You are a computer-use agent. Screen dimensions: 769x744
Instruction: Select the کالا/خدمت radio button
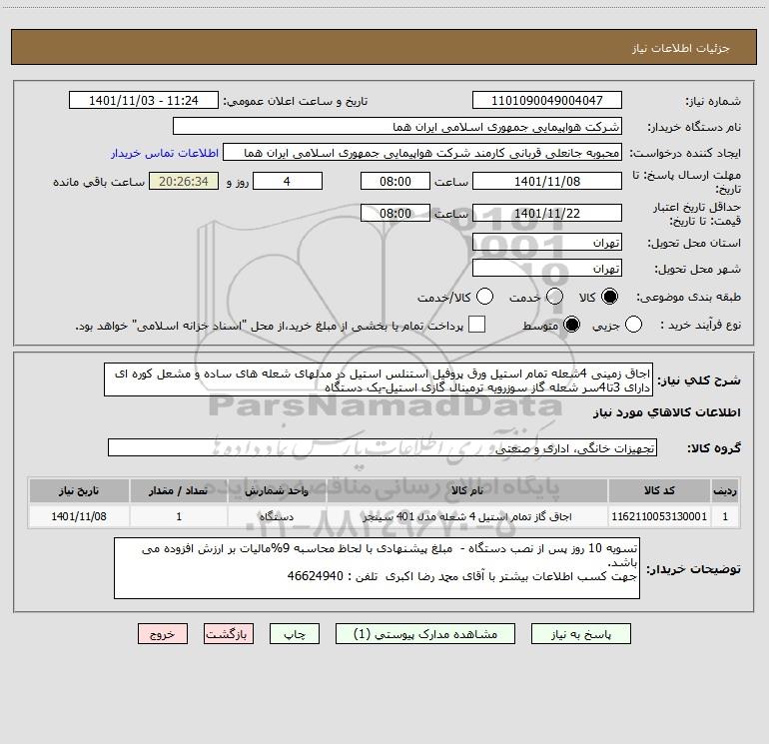click(x=484, y=297)
